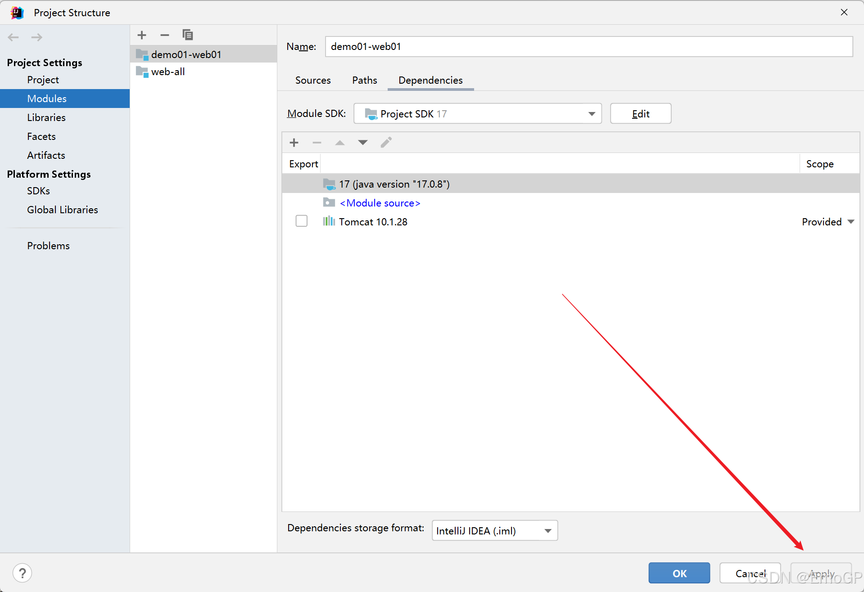Toggle the Tomcat 10.1.28 export checkbox
The height and width of the screenshot is (592, 864).
pyautogui.click(x=302, y=221)
